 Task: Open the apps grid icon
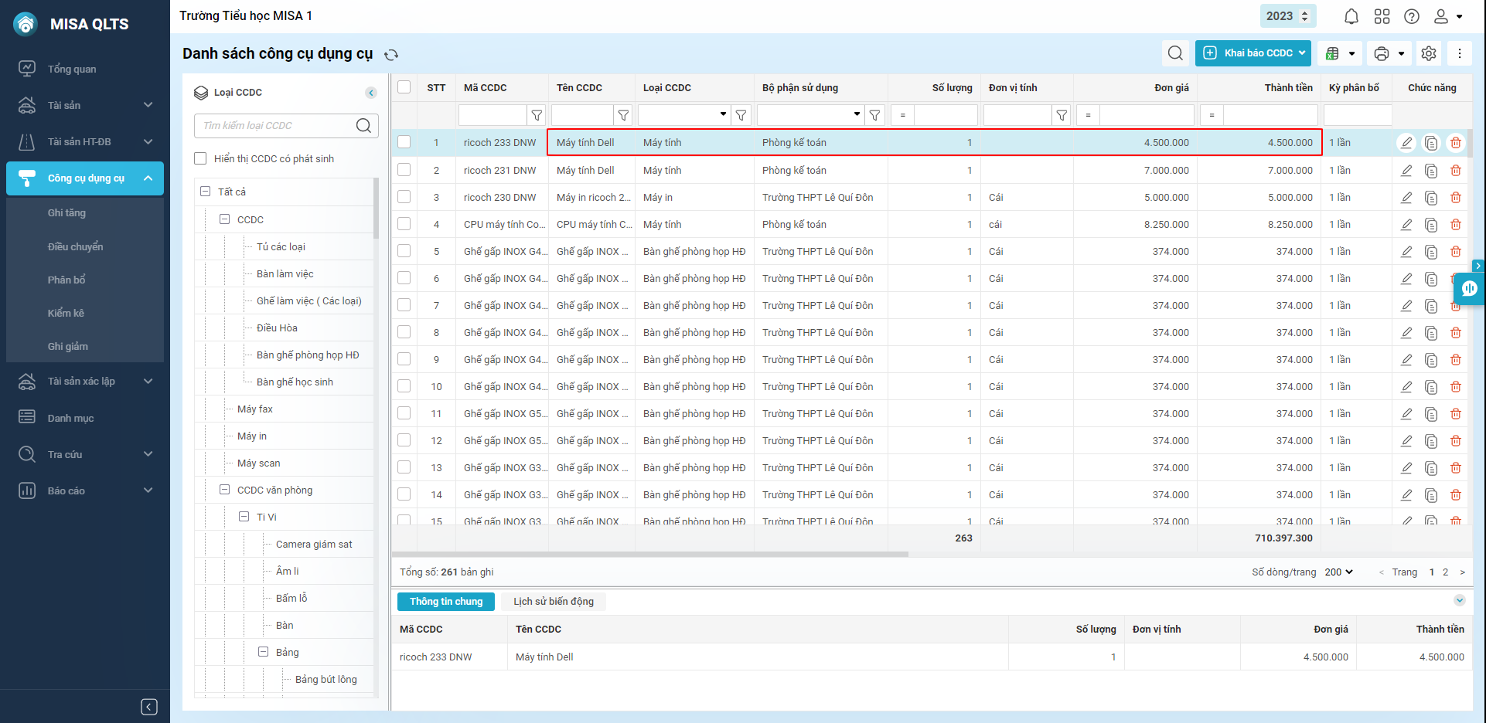point(1382,16)
